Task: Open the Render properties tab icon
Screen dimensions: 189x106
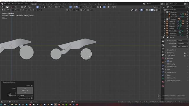Action: [163, 45]
